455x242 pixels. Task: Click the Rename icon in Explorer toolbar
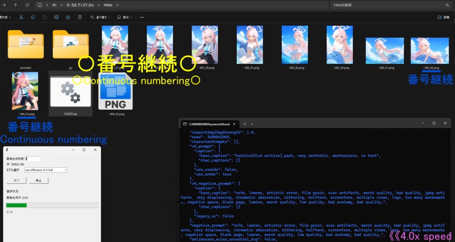pyautogui.click(x=56, y=17)
